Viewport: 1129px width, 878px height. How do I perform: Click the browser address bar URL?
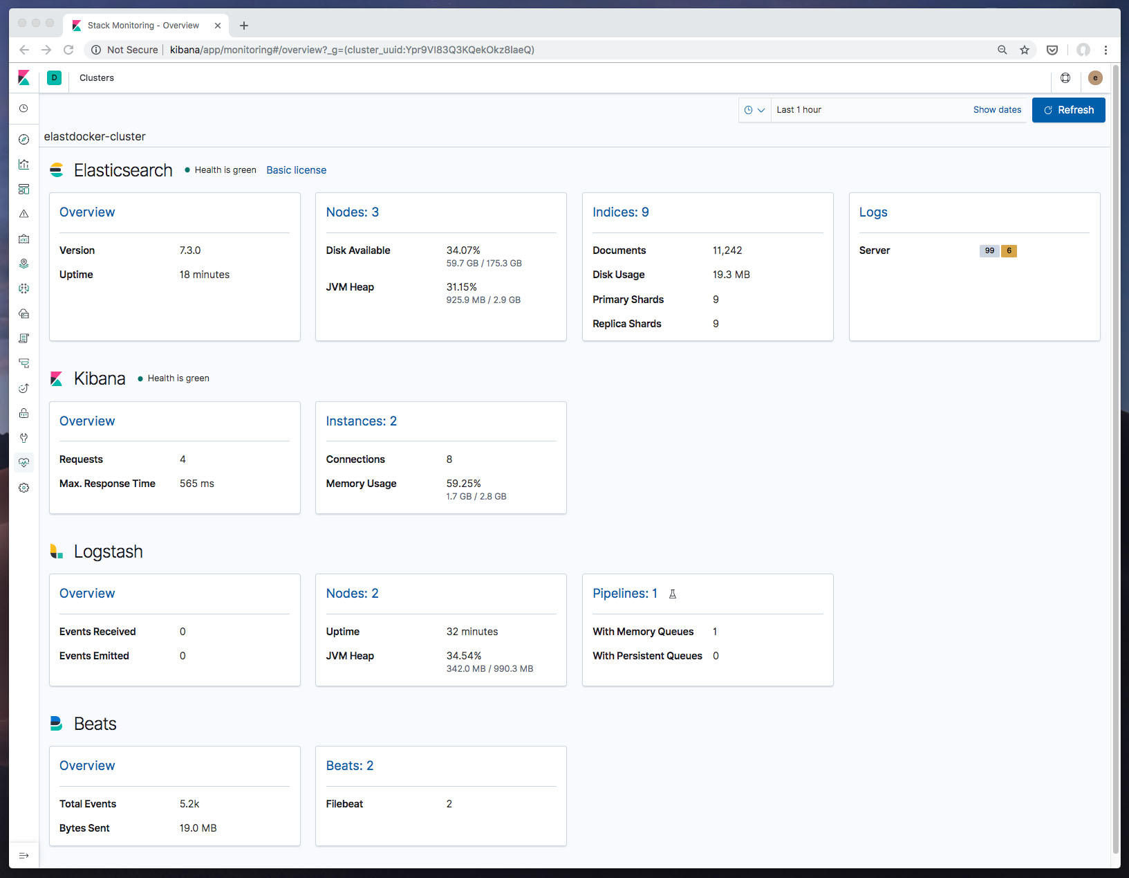pos(352,50)
